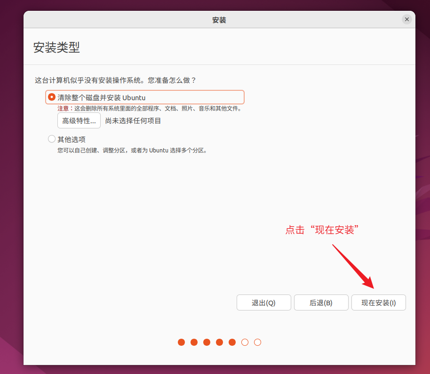Click the third orange step dot
The image size is (430, 374).
pyautogui.click(x=207, y=342)
